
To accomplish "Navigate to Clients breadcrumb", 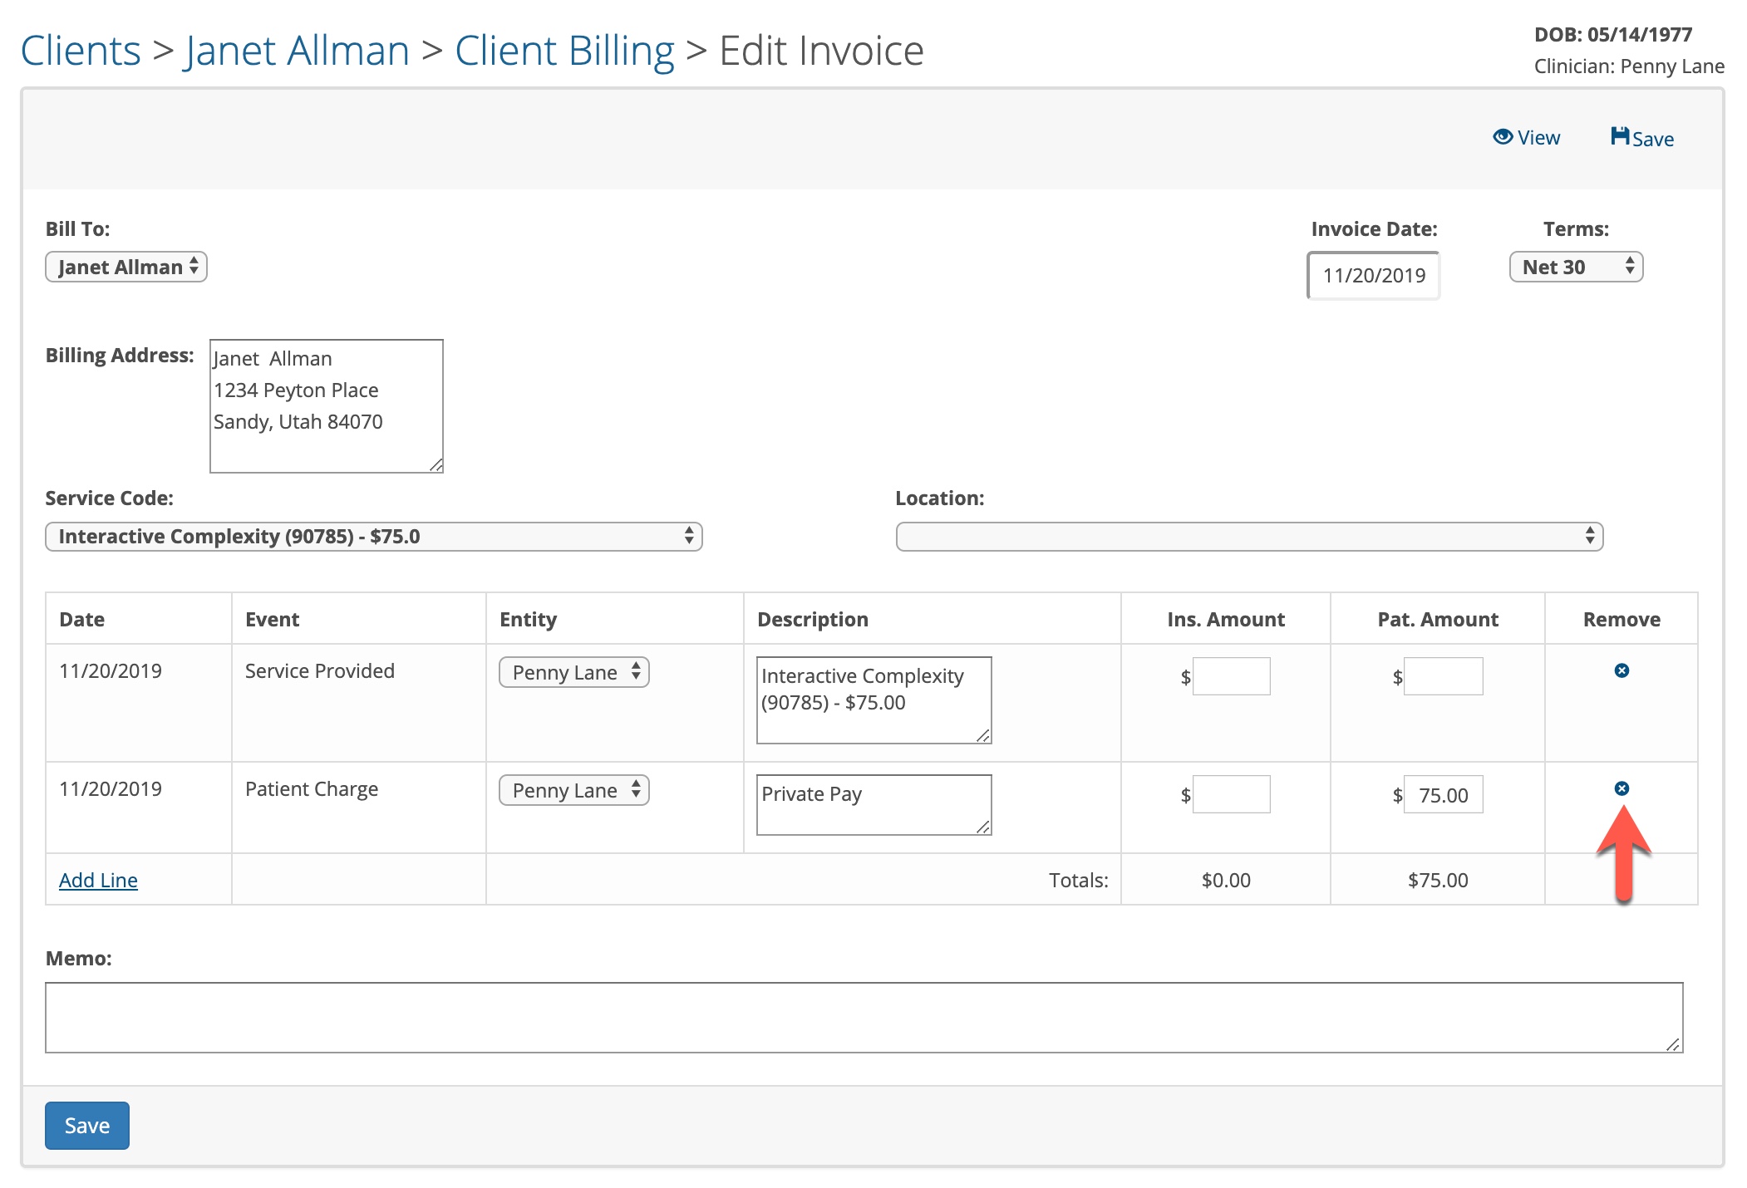I will pyautogui.click(x=81, y=51).
